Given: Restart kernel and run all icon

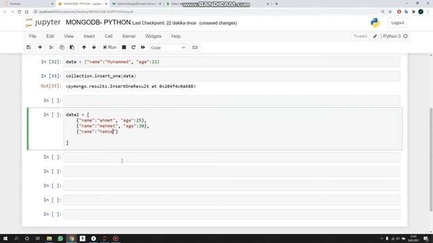Looking at the screenshot, I should click(143, 47).
